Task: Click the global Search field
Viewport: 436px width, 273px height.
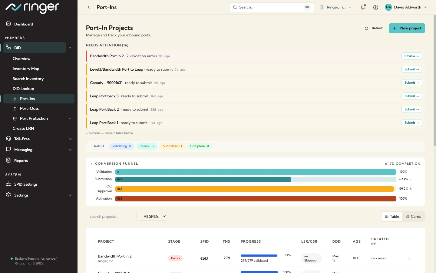Action: [271, 7]
